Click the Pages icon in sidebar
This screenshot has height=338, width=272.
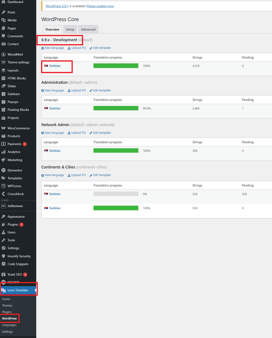(4, 28)
